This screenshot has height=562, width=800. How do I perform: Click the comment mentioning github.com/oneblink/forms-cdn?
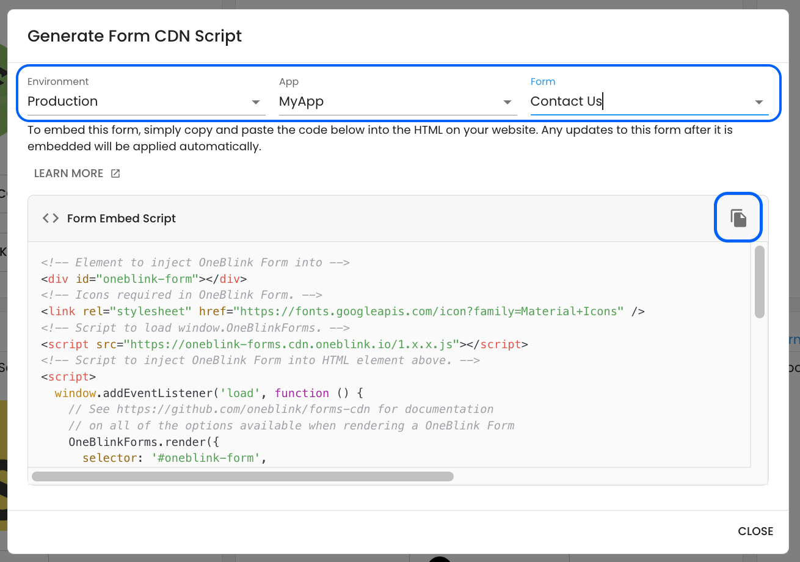tap(281, 409)
